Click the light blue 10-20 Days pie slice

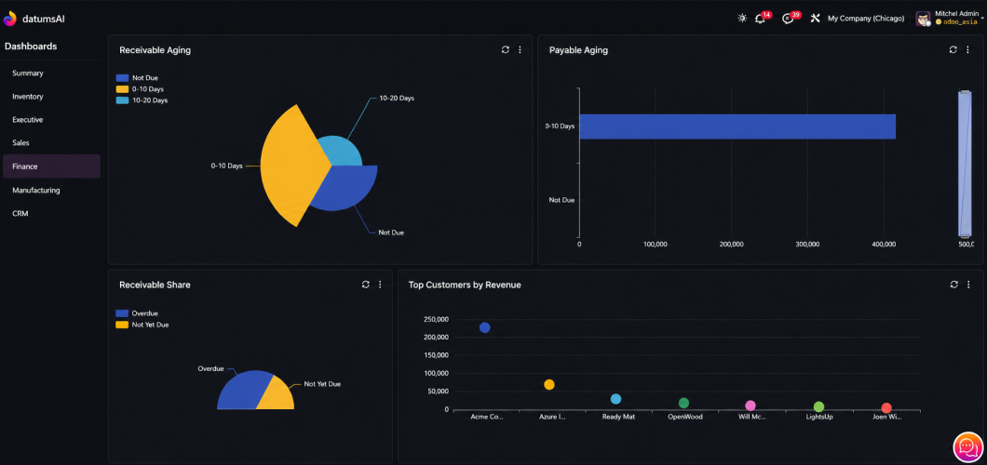pyautogui.click(x=342, y=152)
